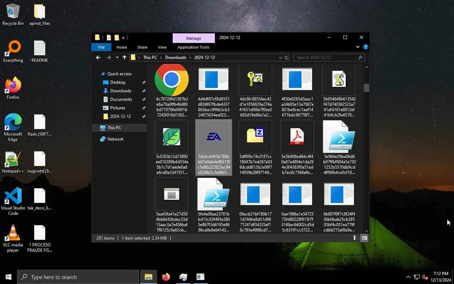Open Recycle Bin on desktop
The image size is (454, 284).
click(13, 15)
